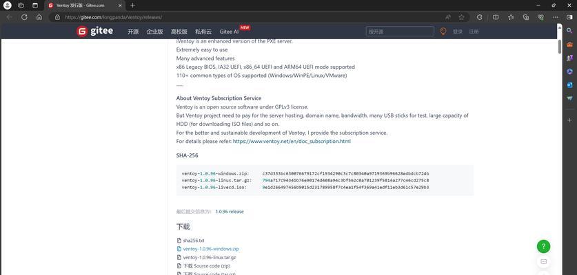
Task: Click the orange lightbulb icon in header
Action: tap(443, 32)
